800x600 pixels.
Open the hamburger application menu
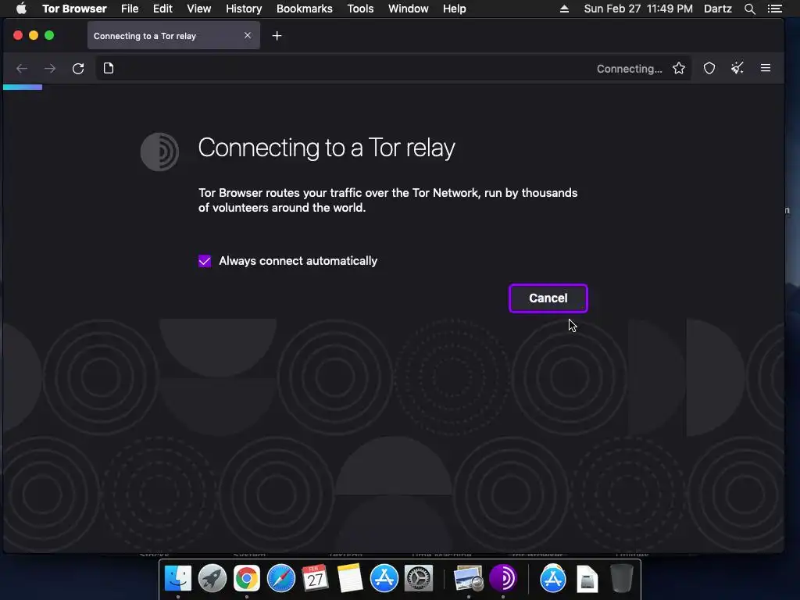766,68
